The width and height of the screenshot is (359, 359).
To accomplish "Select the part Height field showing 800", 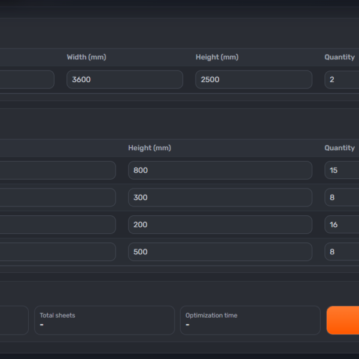I will pyautogui.click(x=220, y=171).
